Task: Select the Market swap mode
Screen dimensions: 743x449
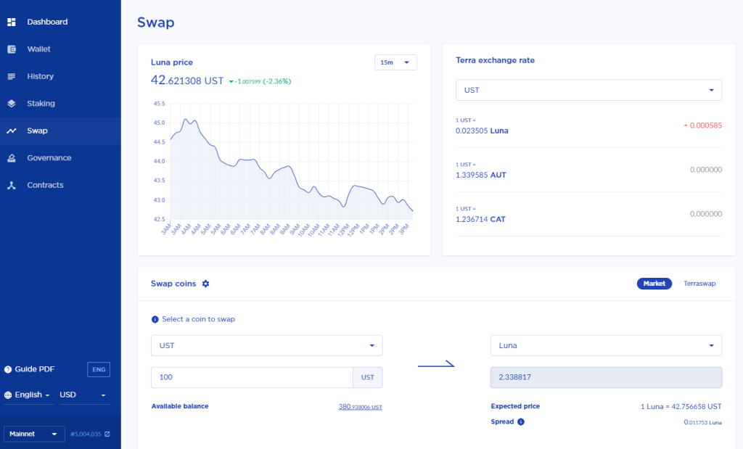Action: click(x=654, y=284)
